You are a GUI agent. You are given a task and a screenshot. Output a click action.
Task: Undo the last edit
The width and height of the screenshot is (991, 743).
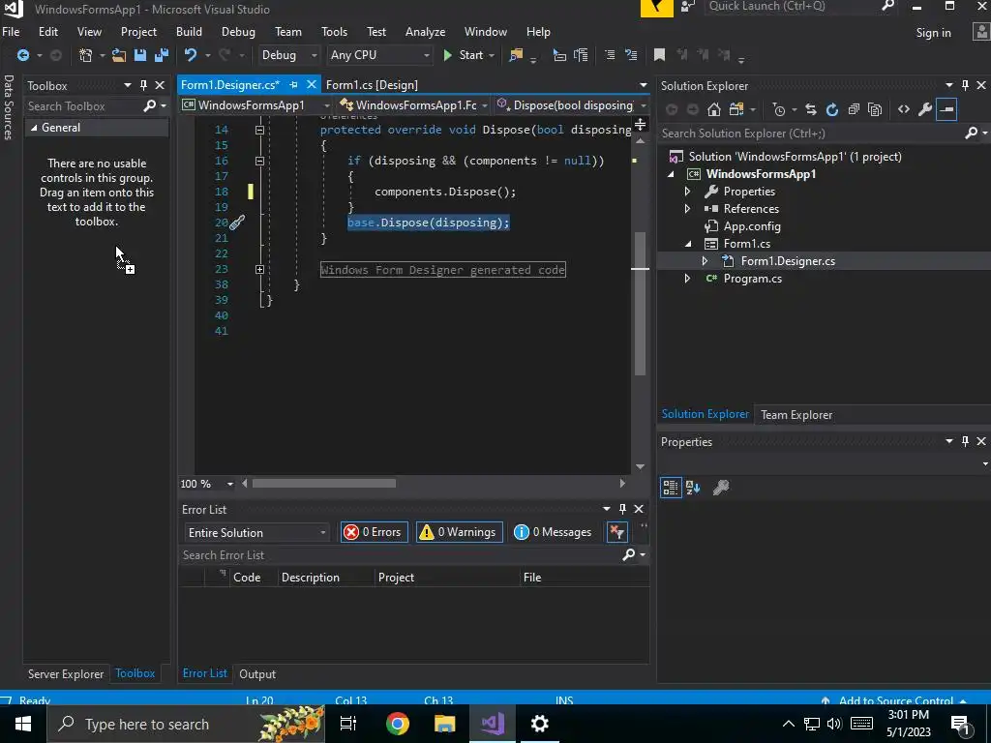[191, 55]
